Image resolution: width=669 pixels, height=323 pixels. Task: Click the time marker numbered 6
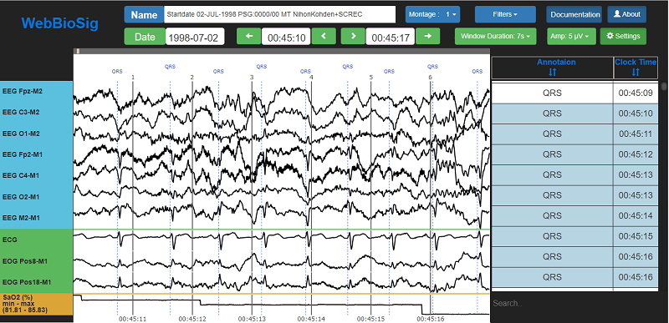[430, 78]
